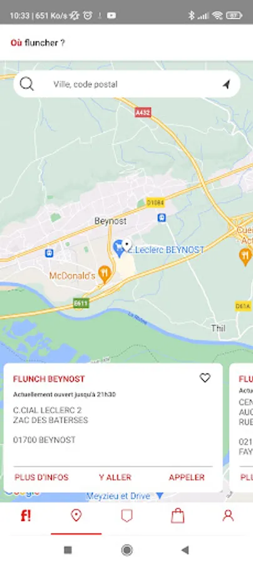Open the coupon tag tab icon
The image size is (253, 565).
(x=126, y=515)
